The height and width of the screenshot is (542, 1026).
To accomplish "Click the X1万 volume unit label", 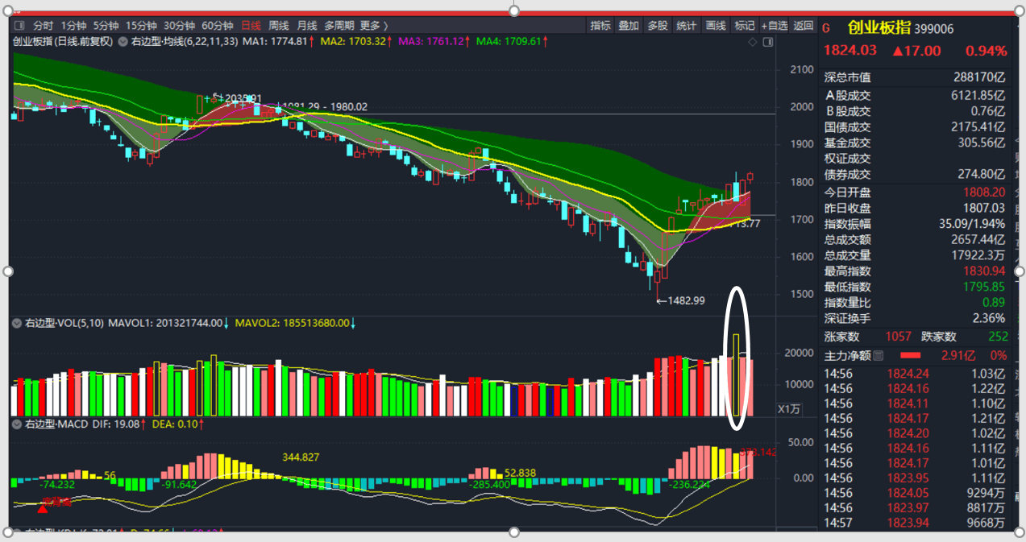I will point(789,409).
